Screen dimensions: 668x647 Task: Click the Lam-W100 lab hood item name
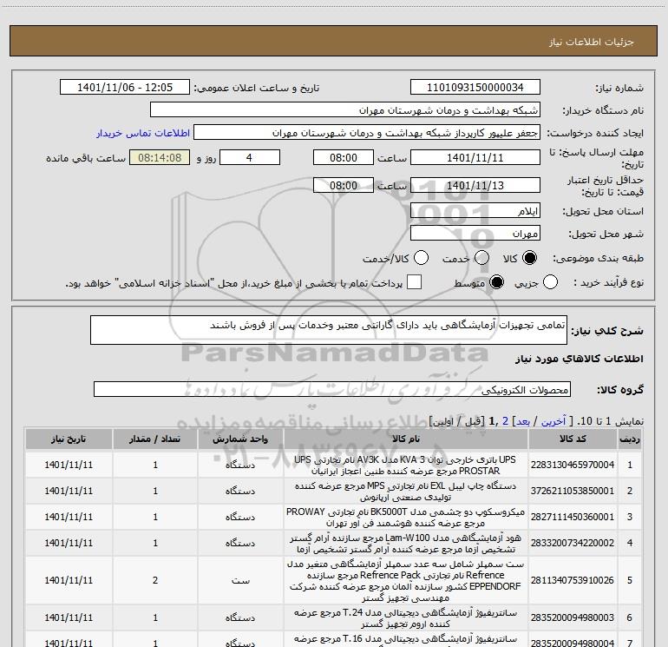[x=406, y=544]
